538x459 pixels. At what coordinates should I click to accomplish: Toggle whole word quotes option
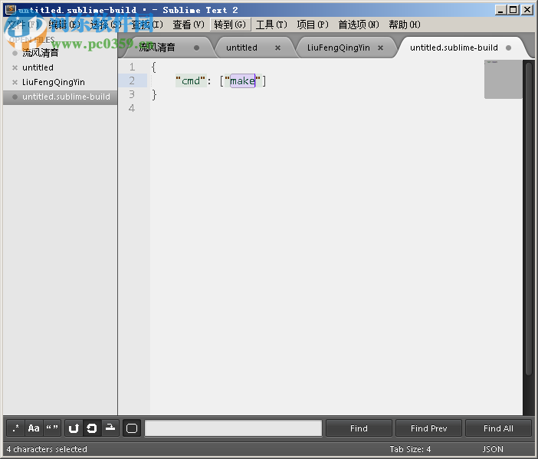coord(52,428)
